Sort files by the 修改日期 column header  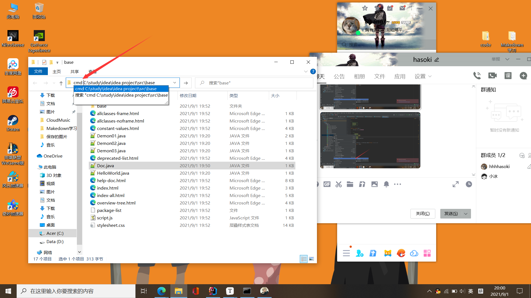(188, 95)
